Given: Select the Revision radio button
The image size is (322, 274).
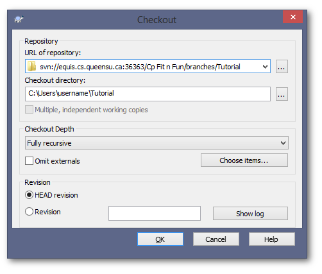Looking at the screenshot, I should click(29, 212).
